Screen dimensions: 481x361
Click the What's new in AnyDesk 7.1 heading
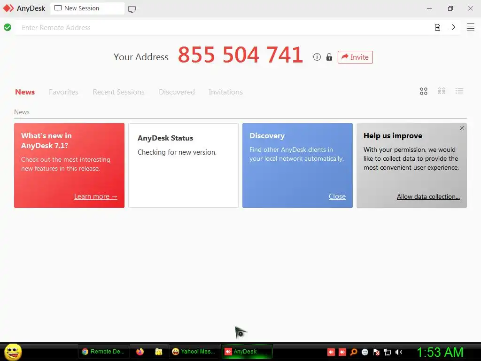[x=47, y=141]
